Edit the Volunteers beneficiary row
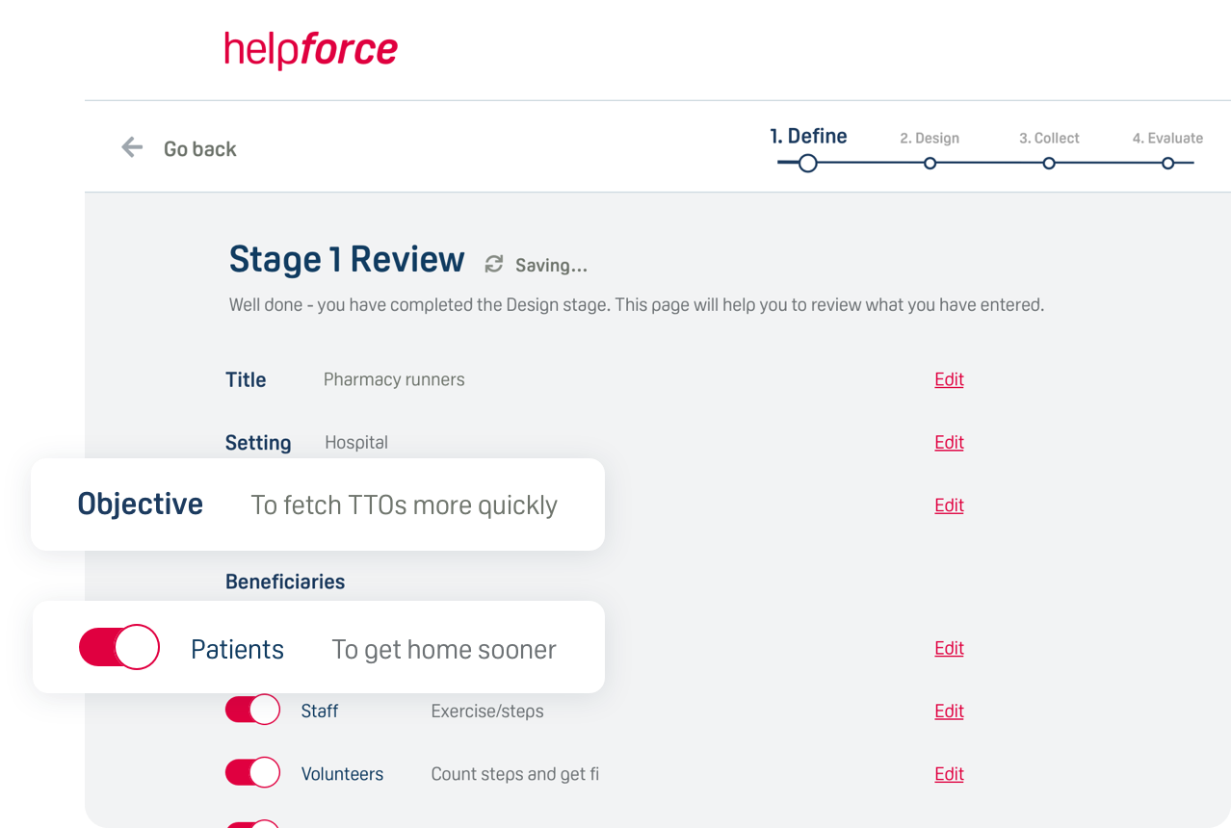Screen dimensions: 1231x828 pos(949,774)
